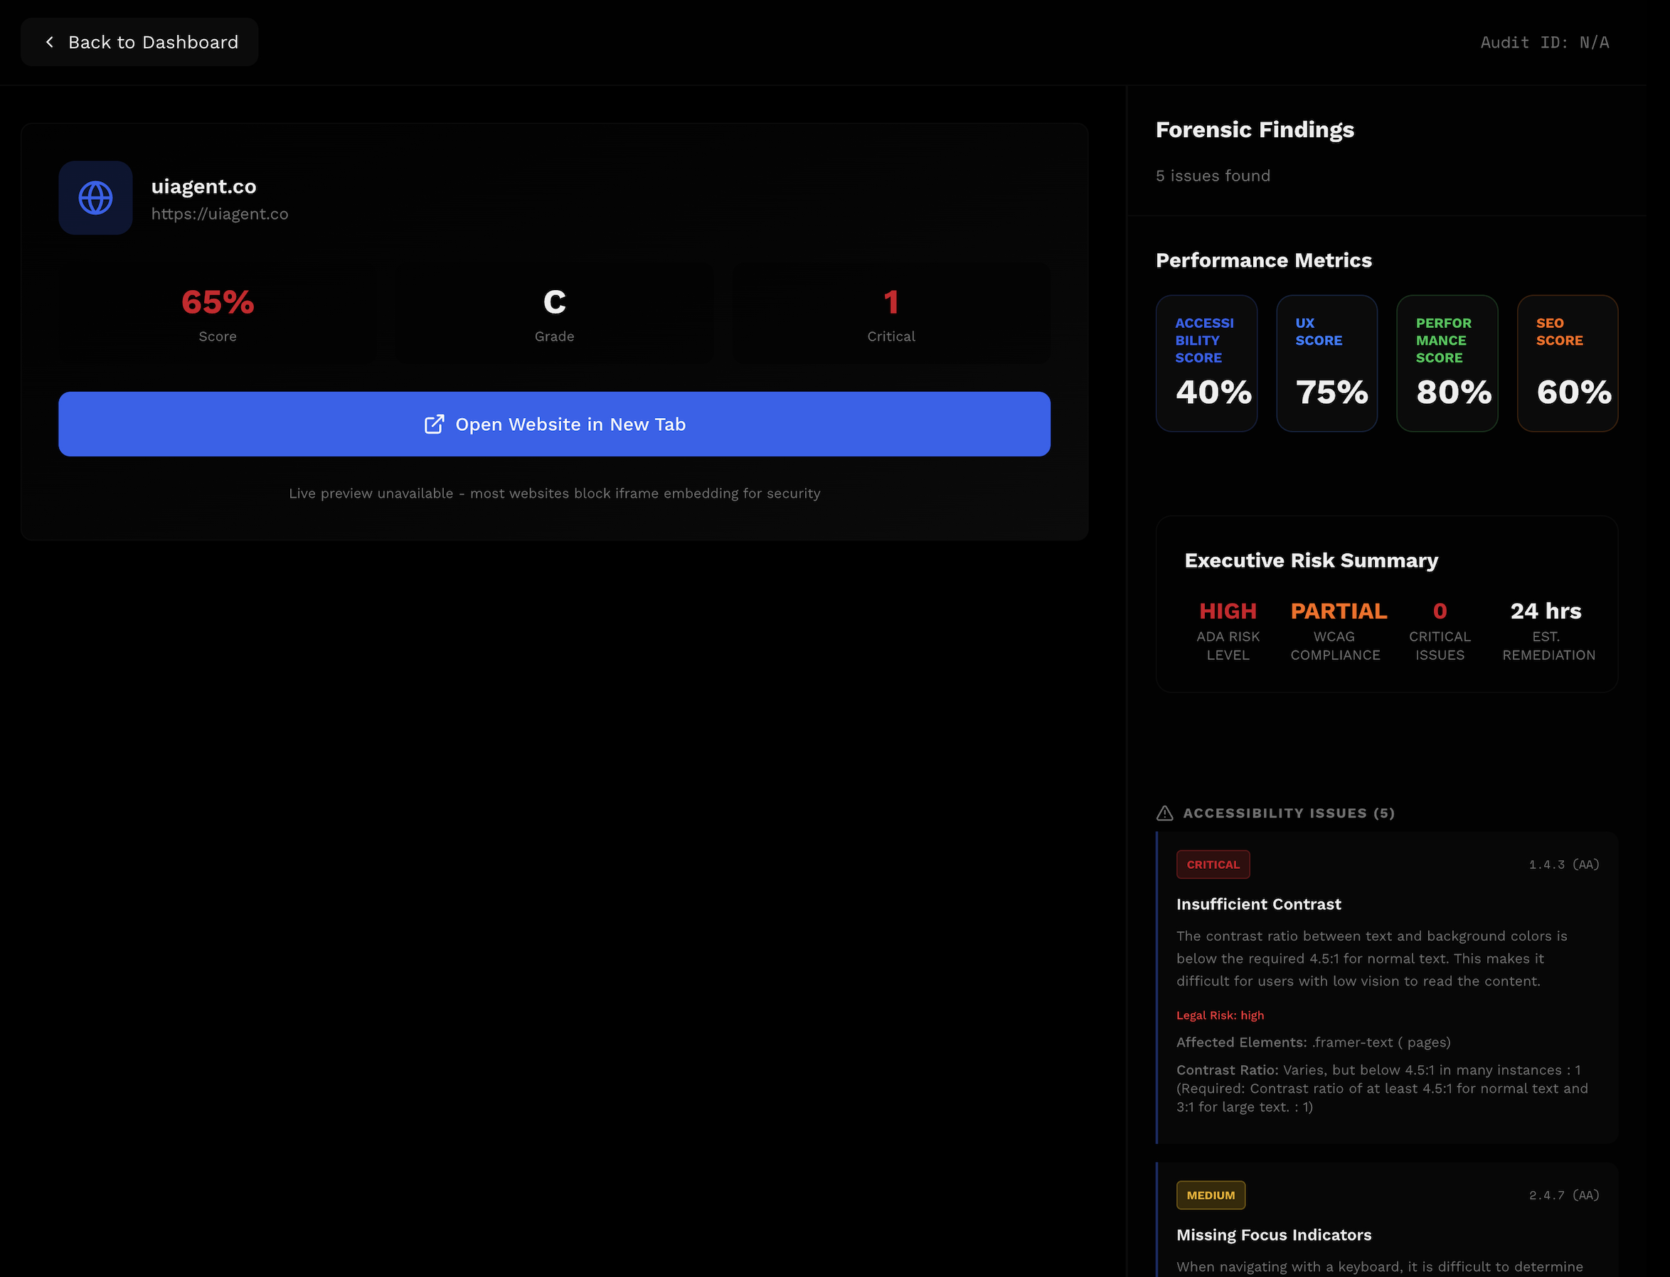Screen dimensions: 1670x1277
Task: Select the SEO Score 60% metric card
Action: [1568, 363]
